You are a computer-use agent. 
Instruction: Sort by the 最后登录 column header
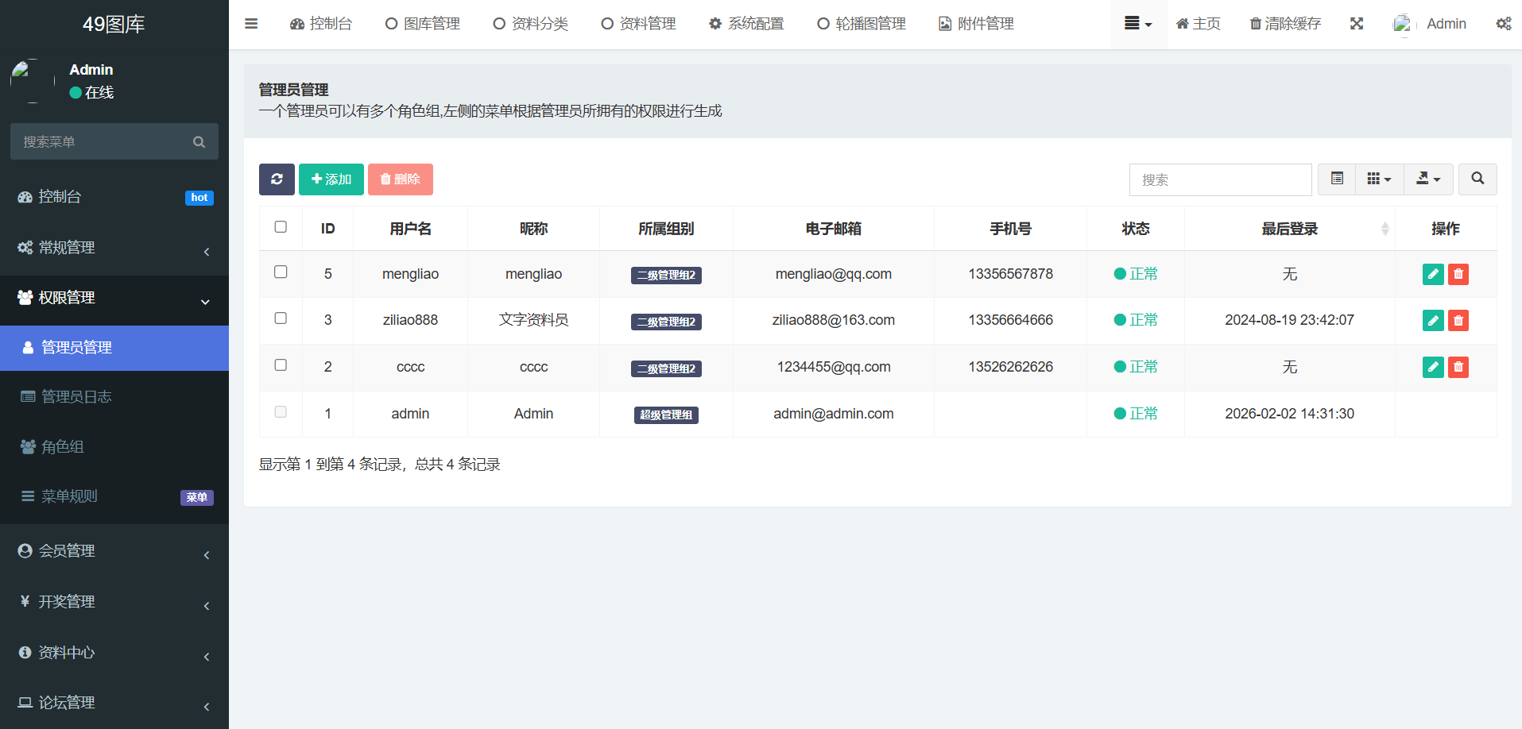coord(1289,229)
